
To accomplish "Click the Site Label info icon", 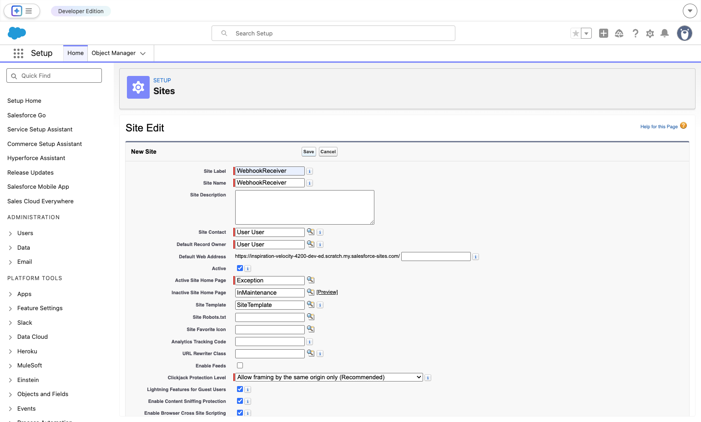I will [x=309, y=171].
